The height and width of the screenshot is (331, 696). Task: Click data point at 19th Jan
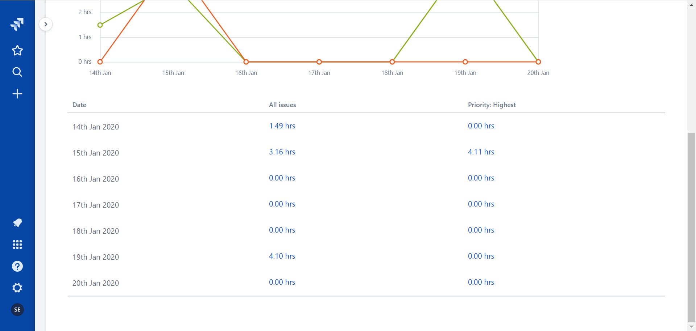click(465, 62)
